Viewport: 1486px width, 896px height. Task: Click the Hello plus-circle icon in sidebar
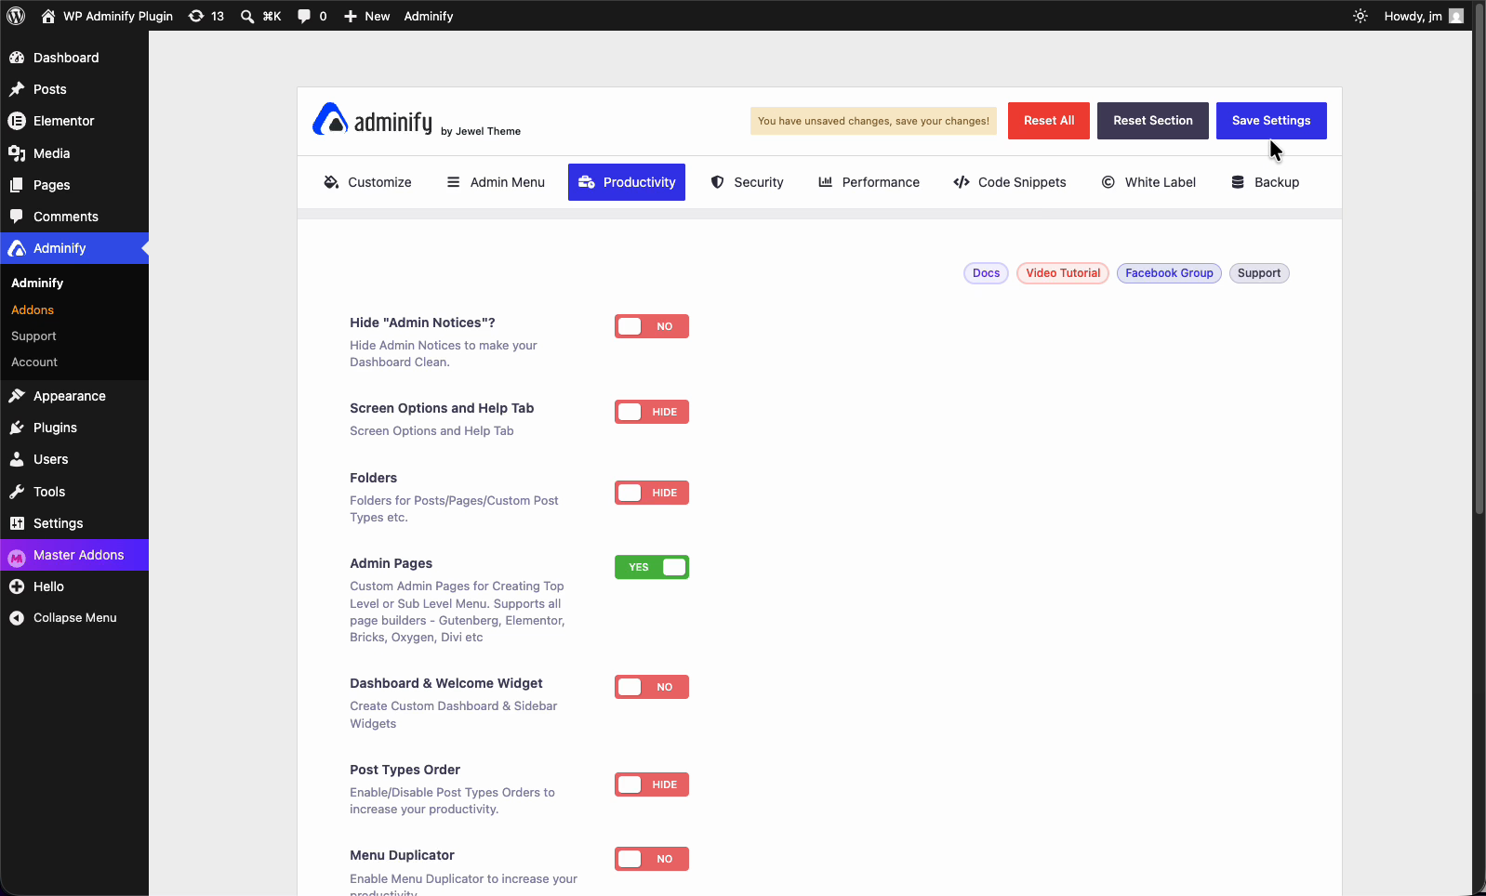(x=17, y=586)
